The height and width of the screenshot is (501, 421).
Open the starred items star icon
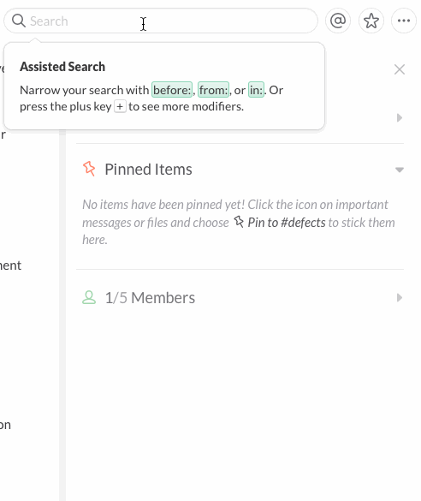click(x=371, y=21)
